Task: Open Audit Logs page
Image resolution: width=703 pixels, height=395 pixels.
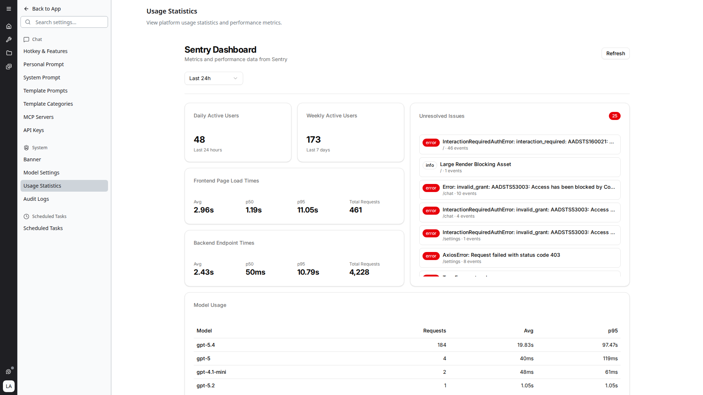Action: pyautogui.click(x=64, y=199)
